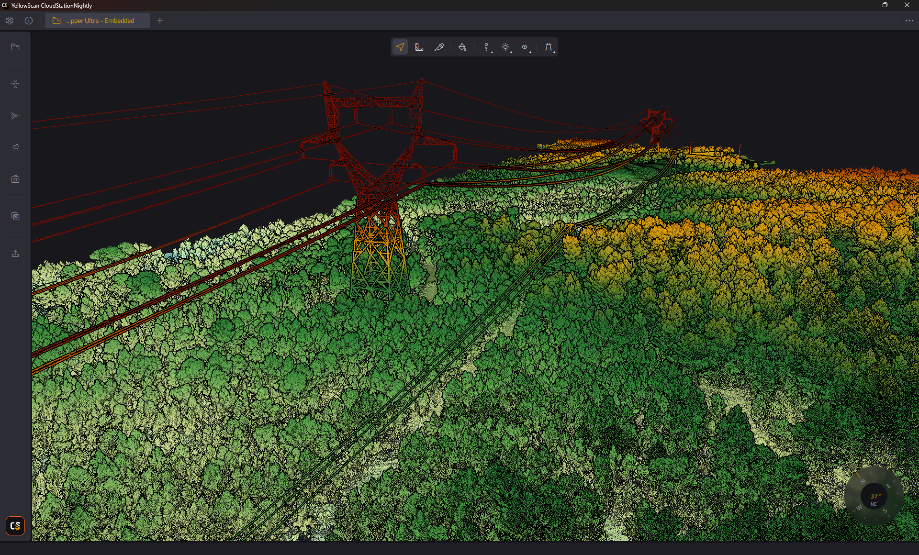Open the terrain surface sidebar tool
919x555 pixels.
(15, 147)
